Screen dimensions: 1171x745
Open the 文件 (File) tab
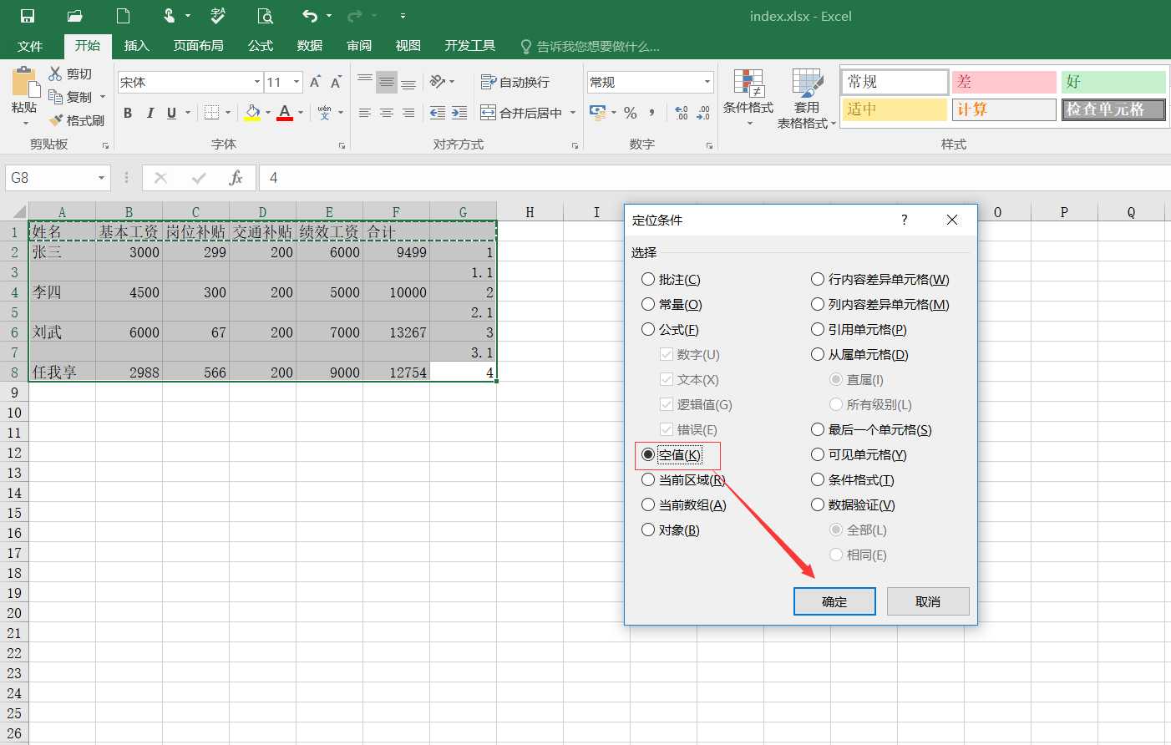(30, 46)
